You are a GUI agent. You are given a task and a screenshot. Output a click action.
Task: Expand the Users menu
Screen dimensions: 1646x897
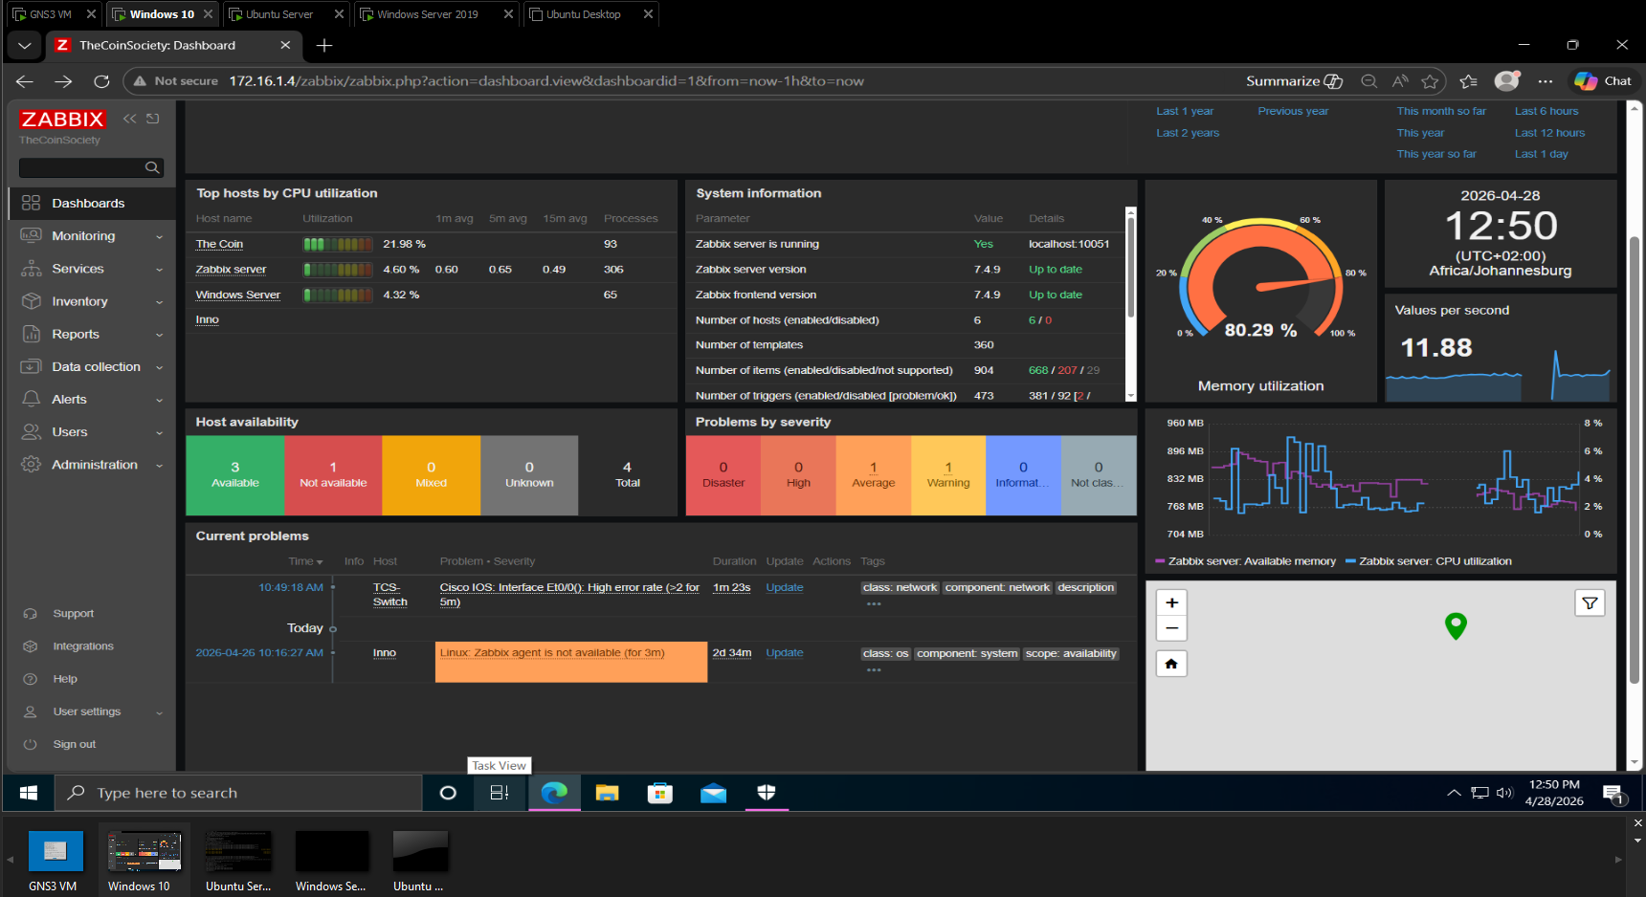tap(92, 431)
